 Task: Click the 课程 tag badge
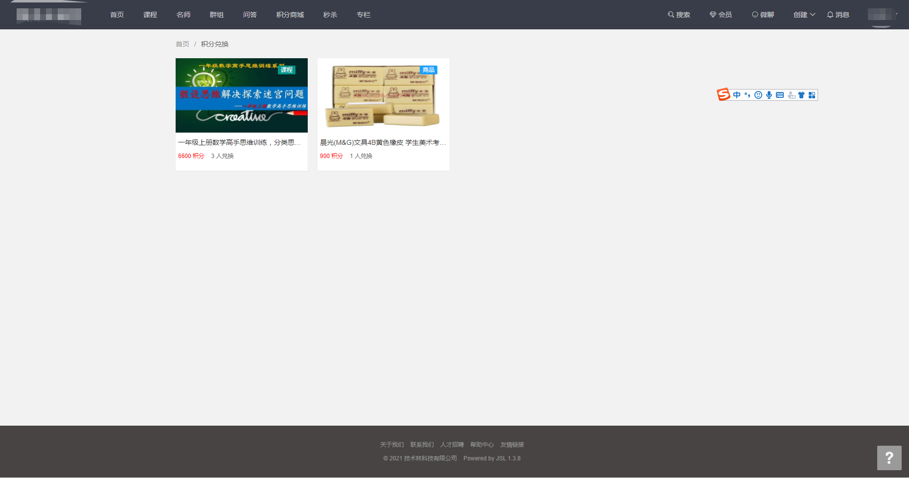(x=287, y=70)
